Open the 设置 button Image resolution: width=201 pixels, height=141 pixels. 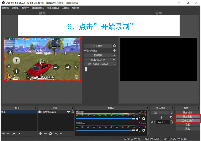point(187,125)
